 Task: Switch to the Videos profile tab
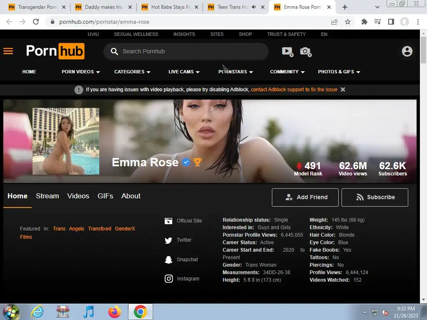pos(78,196)
